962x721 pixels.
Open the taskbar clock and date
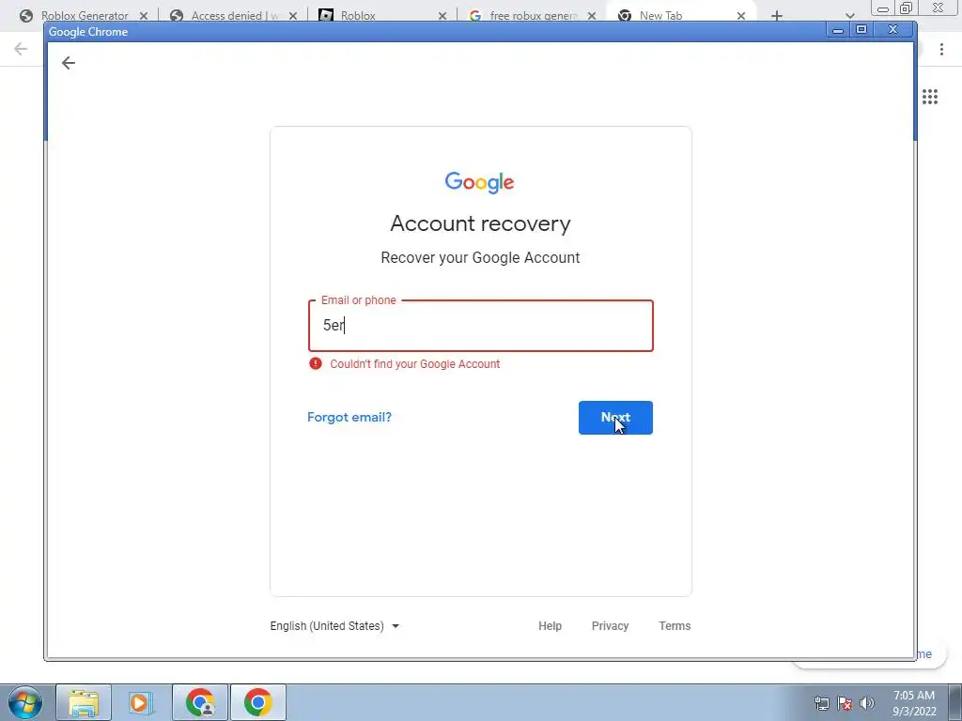(x=914, y=703)
